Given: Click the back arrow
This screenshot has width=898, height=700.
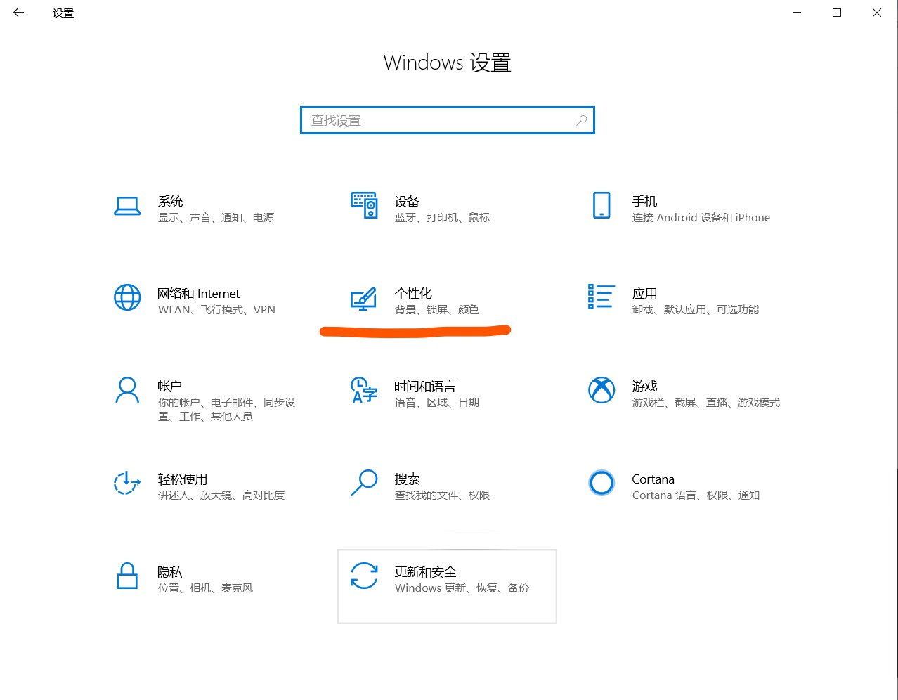Looking at the screenshot, I should pos(18,13).
